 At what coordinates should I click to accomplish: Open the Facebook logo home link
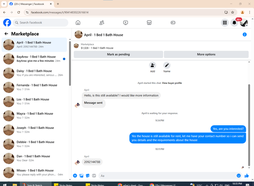click(7, 23)
